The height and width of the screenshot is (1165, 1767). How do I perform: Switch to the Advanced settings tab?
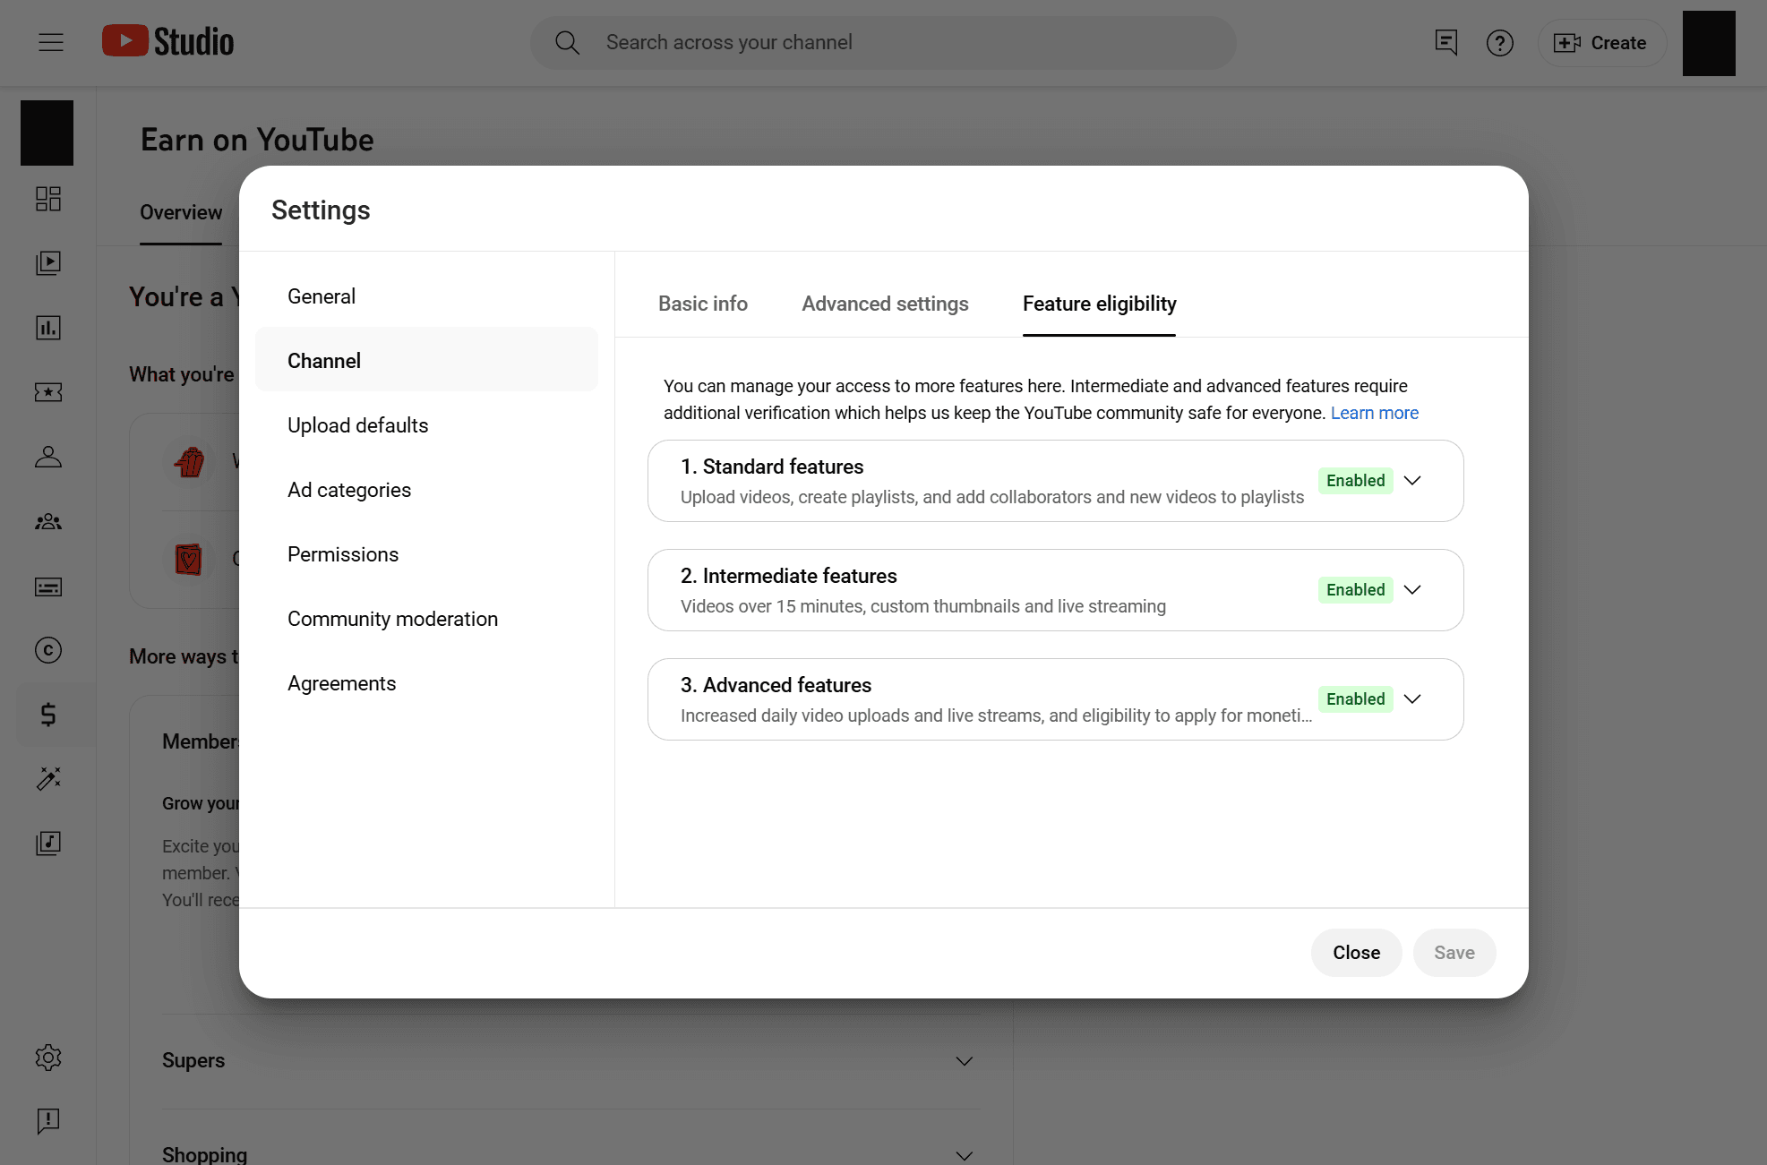tap(885, 304)
